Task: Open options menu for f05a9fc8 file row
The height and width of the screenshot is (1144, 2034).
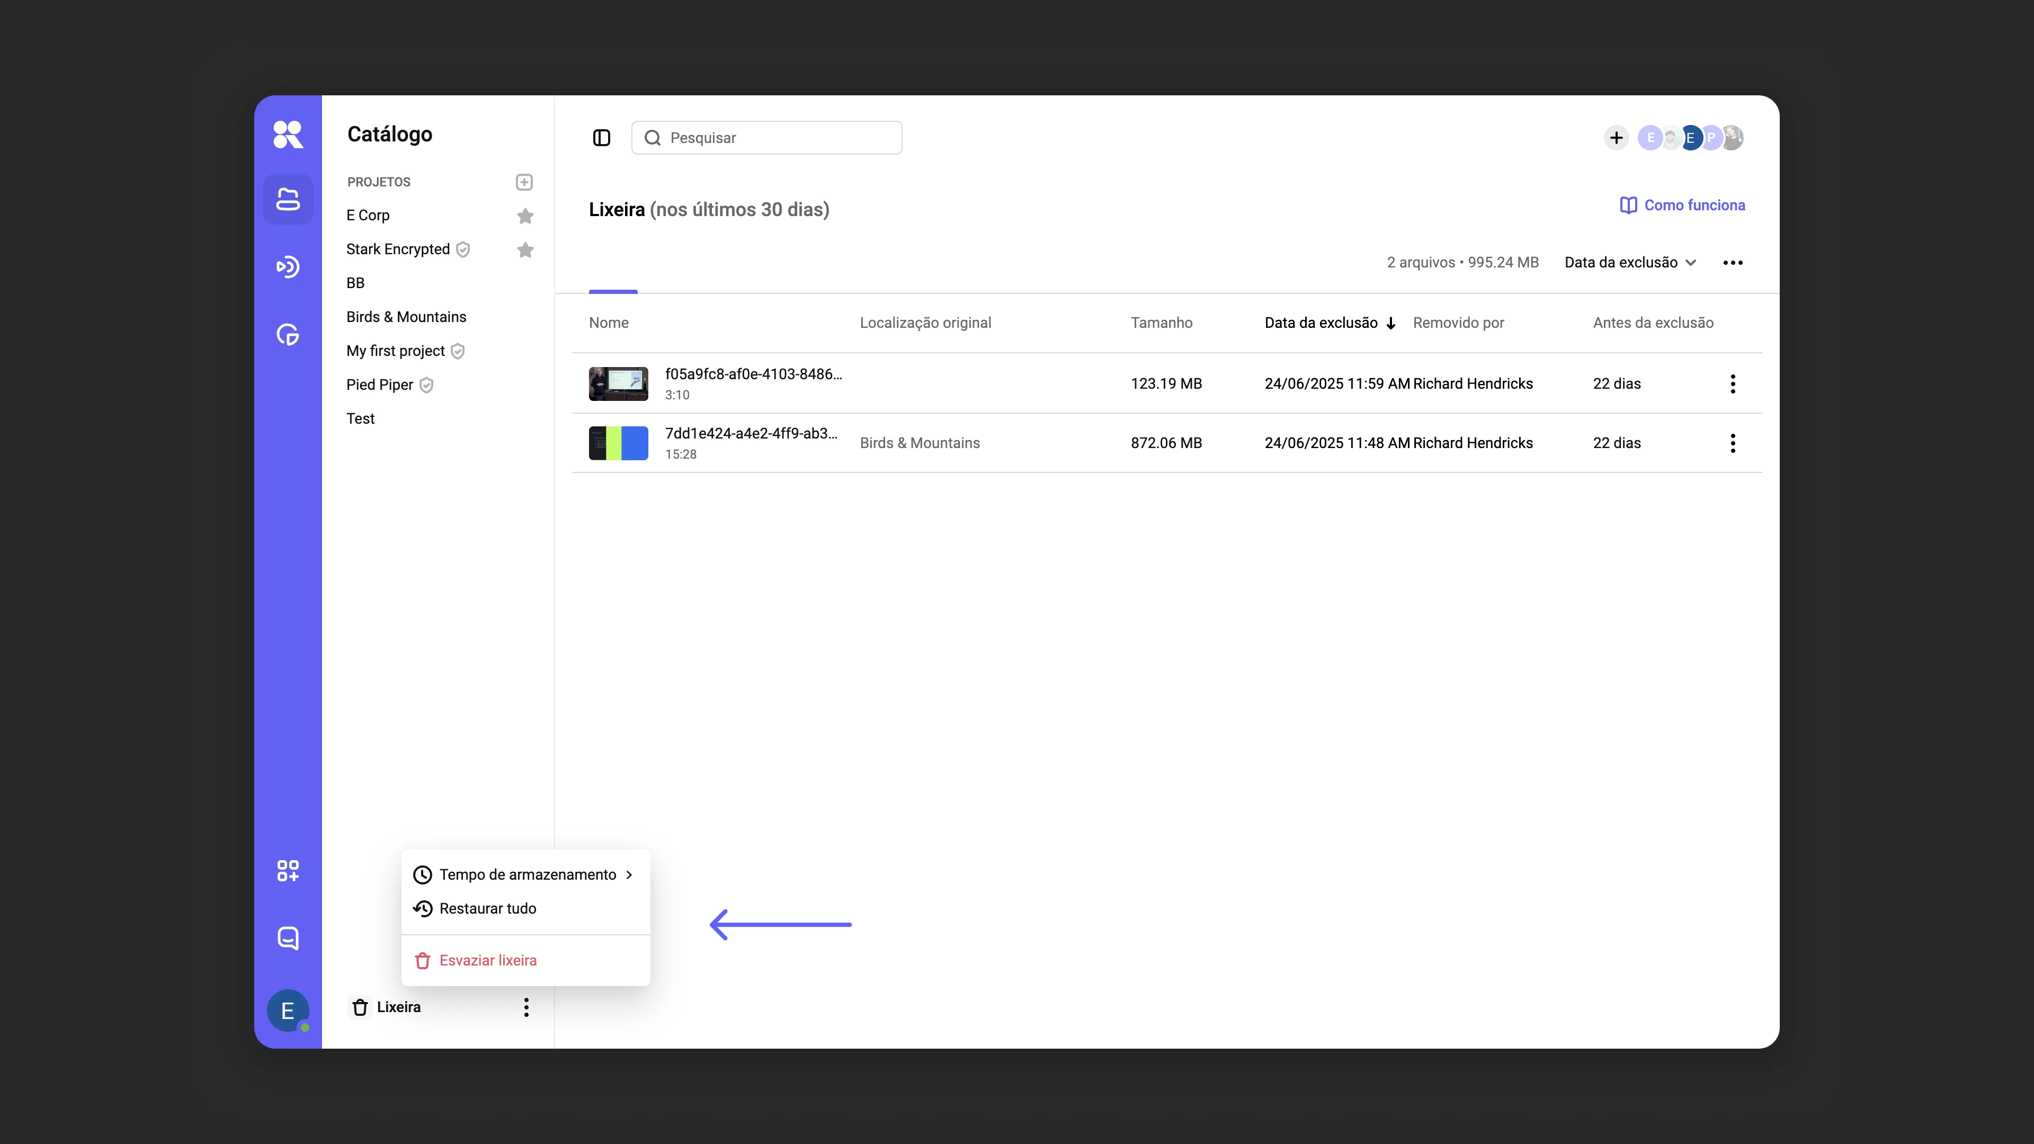Action: click(x=1733, y=383)
